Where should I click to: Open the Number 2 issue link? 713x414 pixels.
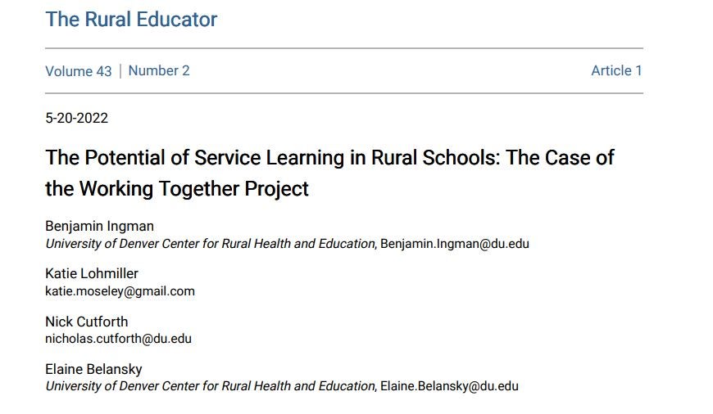coord(159,71)
